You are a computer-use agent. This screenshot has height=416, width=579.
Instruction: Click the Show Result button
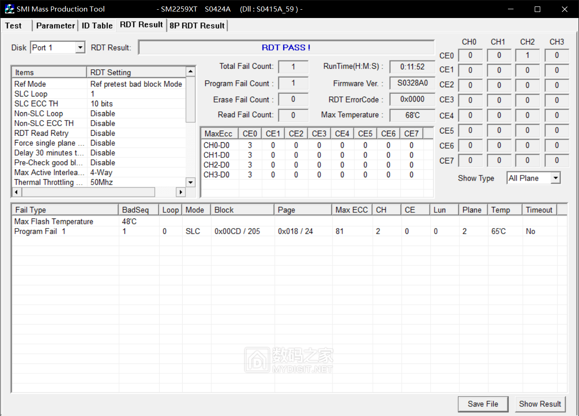(540, 404)
